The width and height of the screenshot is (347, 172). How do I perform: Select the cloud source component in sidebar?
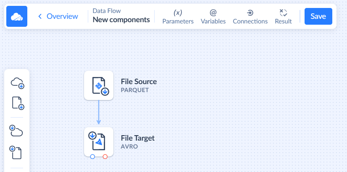tap(17, 83)
